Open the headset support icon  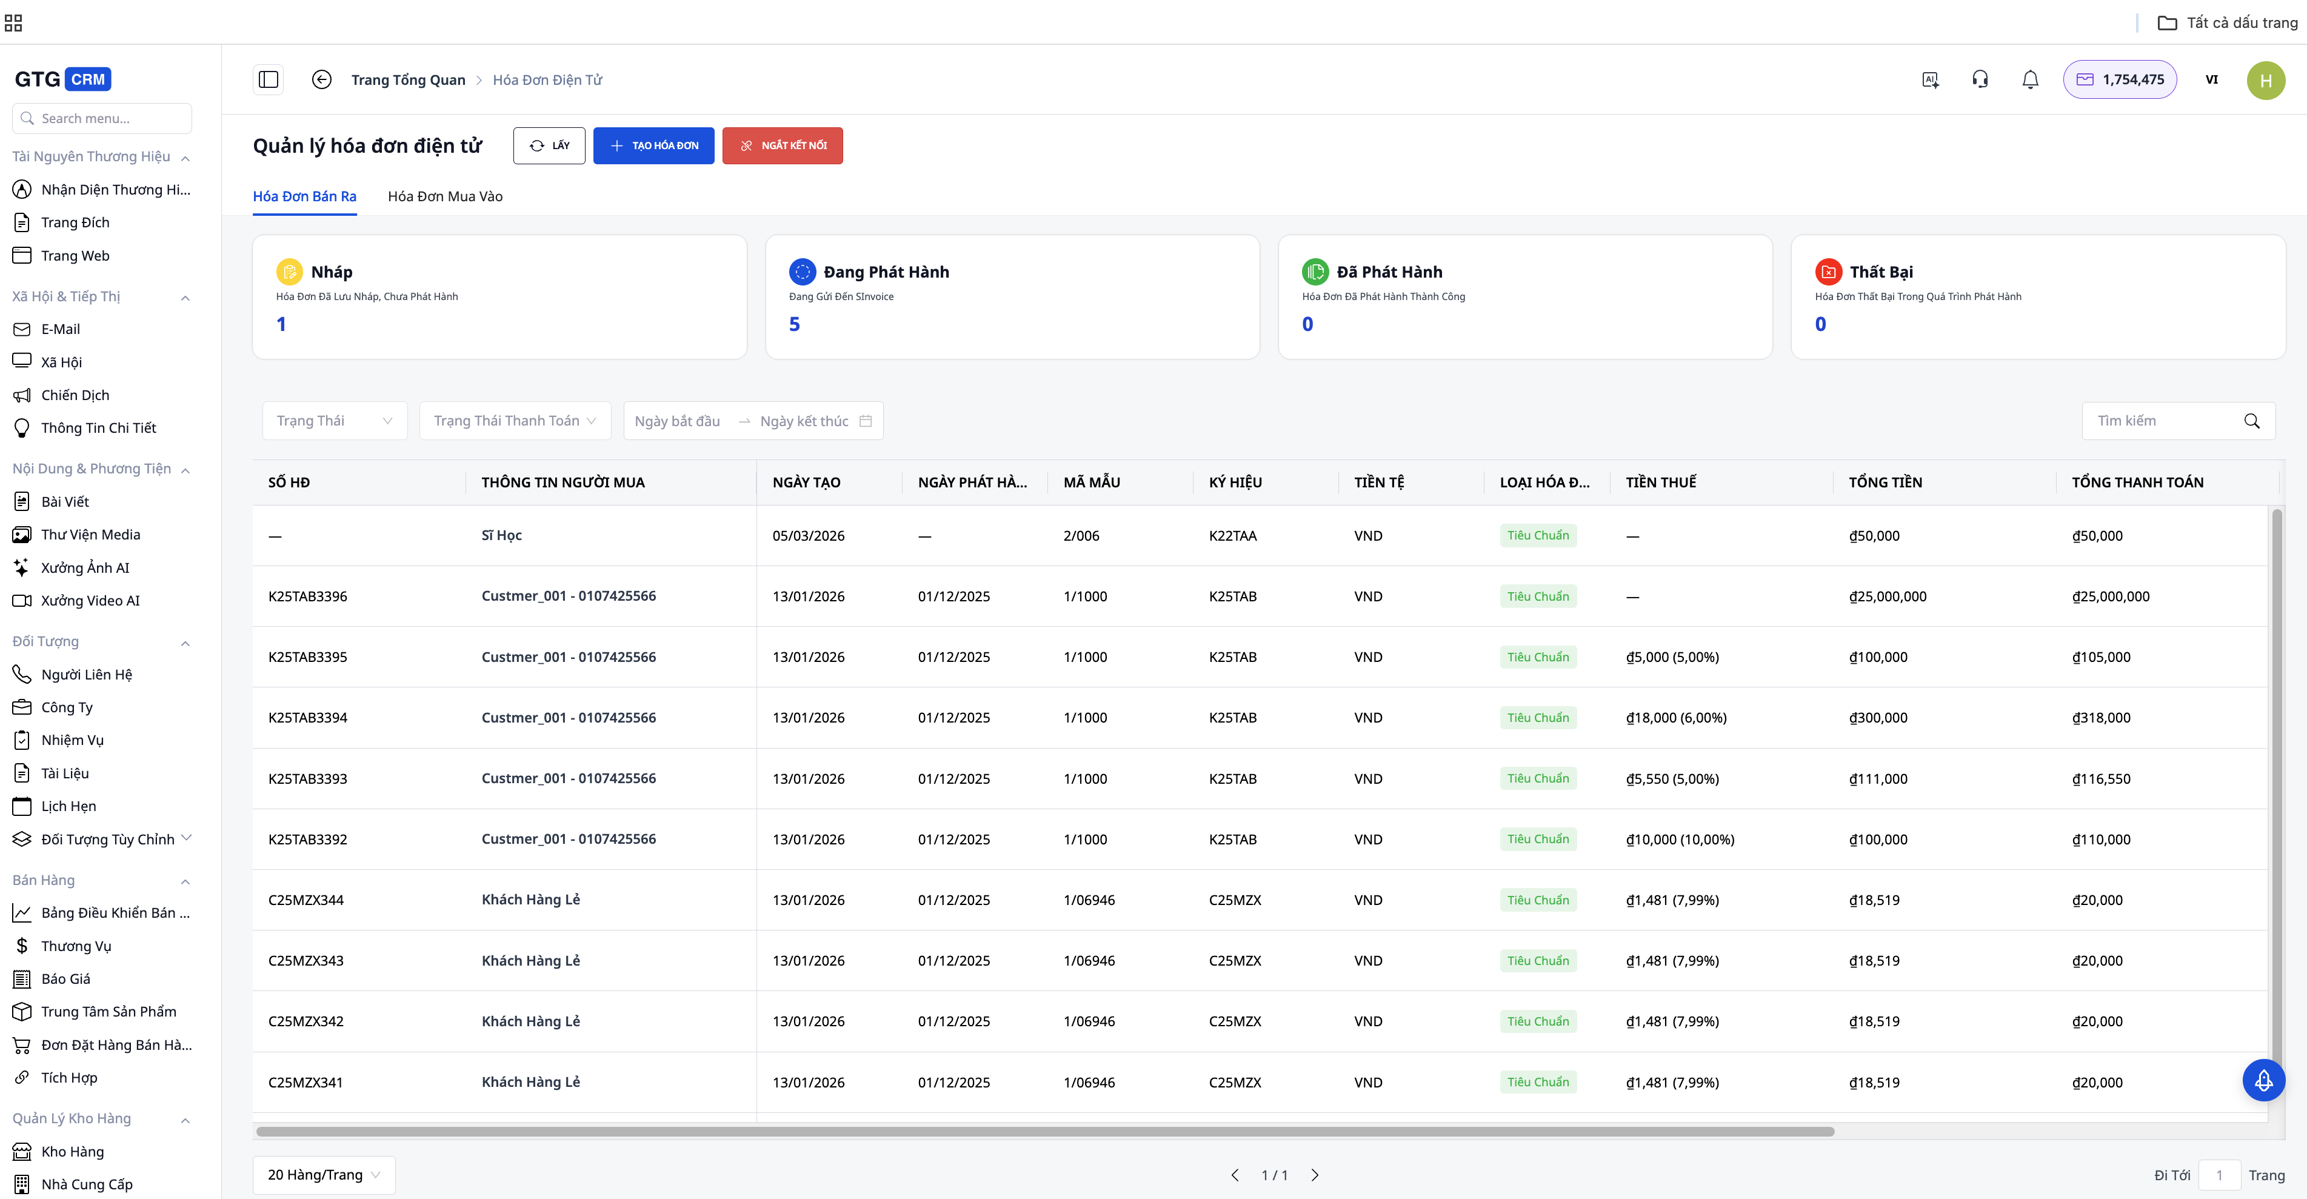(x=1980, y=79)
